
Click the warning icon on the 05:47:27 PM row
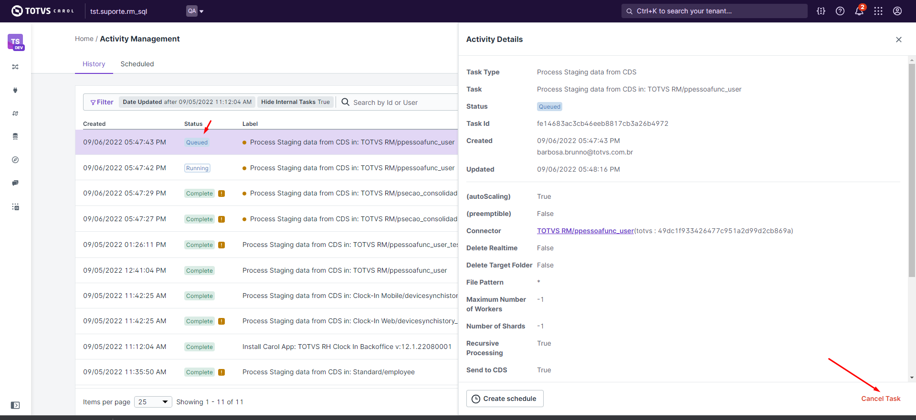pyautogui.click(x=221, y=219)
